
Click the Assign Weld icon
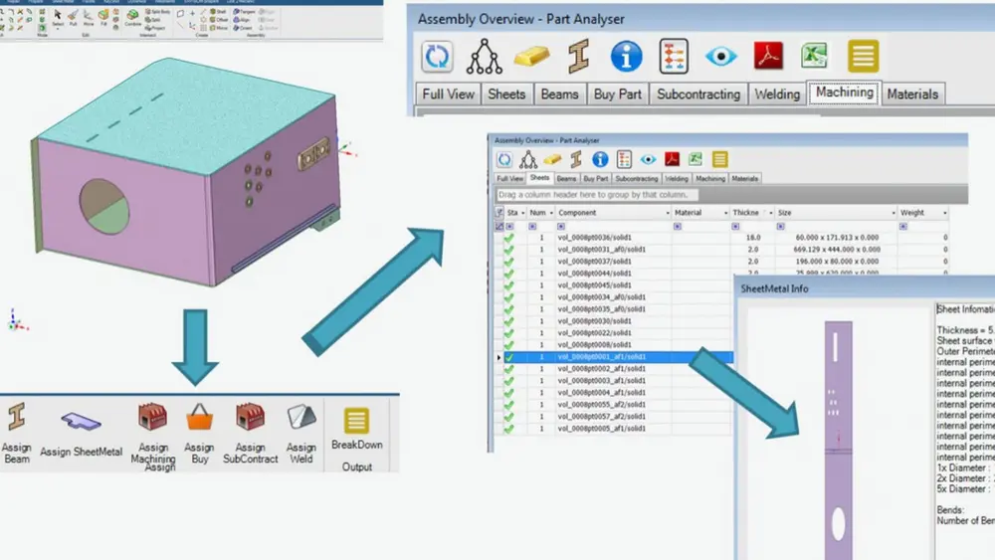[301, 419]
